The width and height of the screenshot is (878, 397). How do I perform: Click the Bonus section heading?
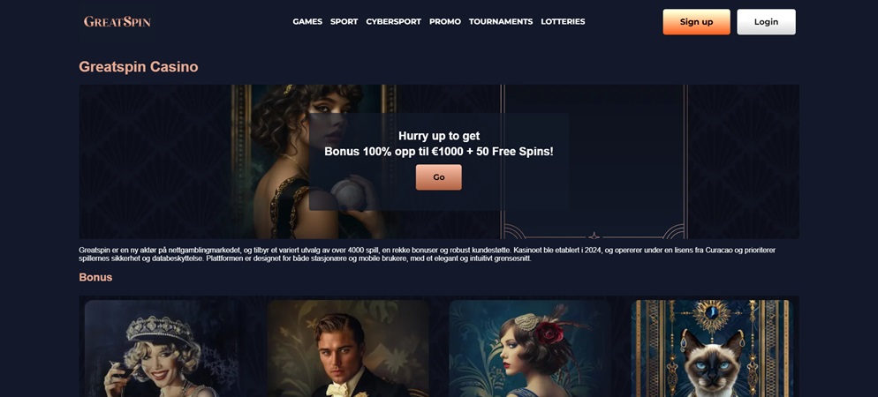pyautogui.click(x=95, y=277)
